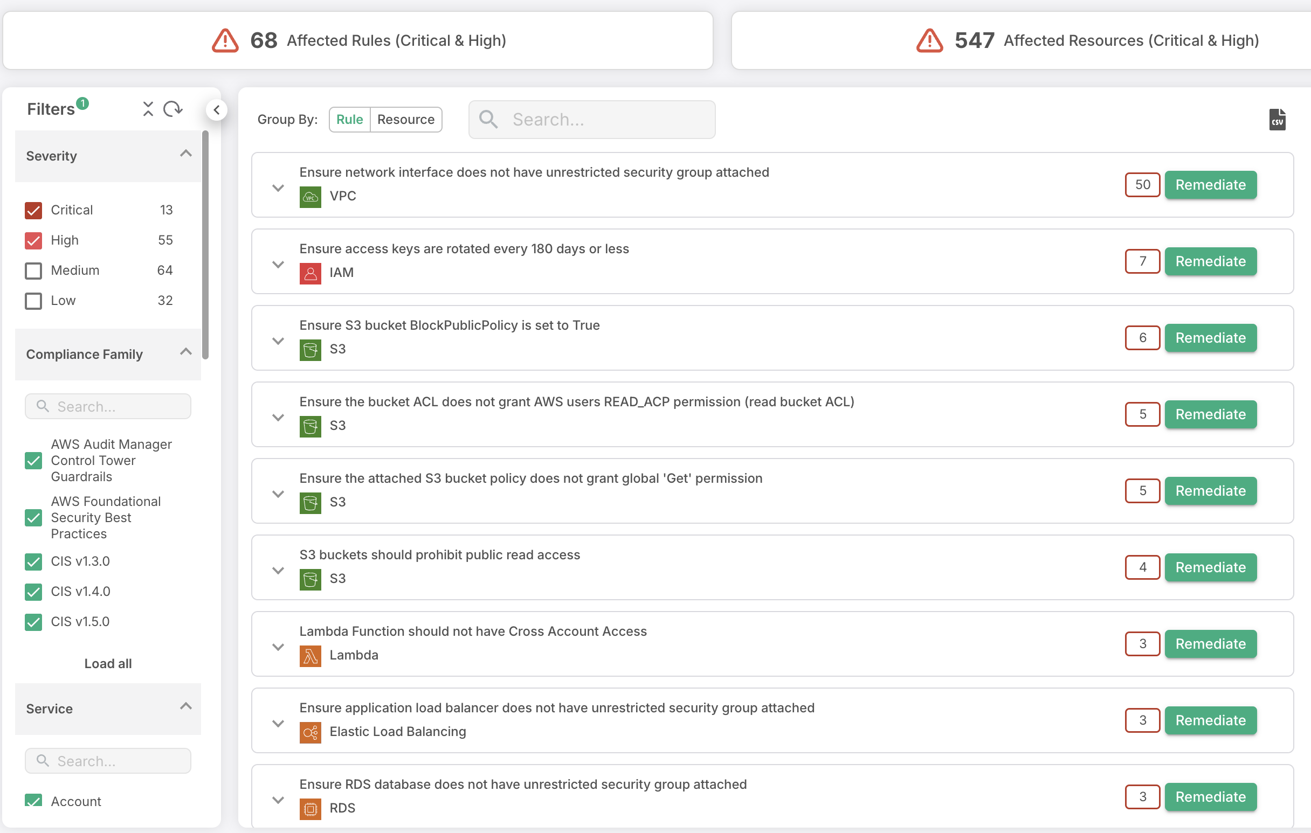Click the RDS service icon
Screen dimensions: 1311x833
tap(310, 809)
